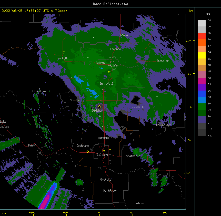Image resolution: width=221 pixels, height=216 pixels.
Task: Click the 65 dBZ red legend swatch
Action: coord(202,36)
